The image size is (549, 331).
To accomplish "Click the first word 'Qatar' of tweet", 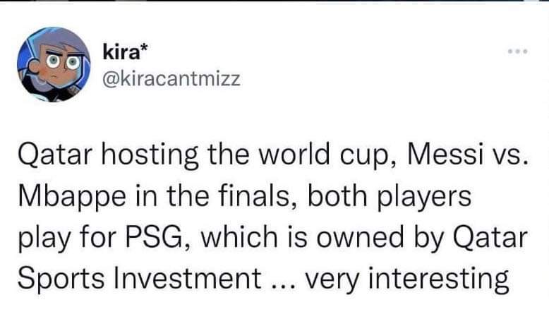I will pos(54,155).
